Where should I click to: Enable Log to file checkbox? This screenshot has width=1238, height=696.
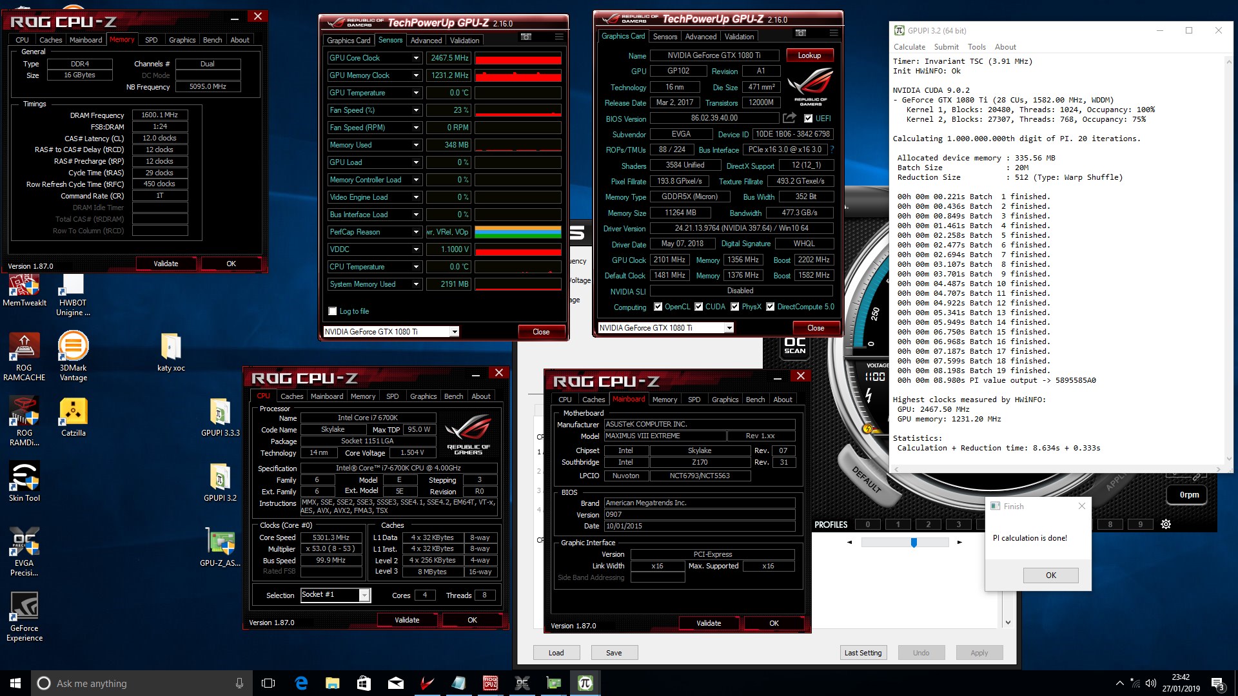(x=333, y=311)
